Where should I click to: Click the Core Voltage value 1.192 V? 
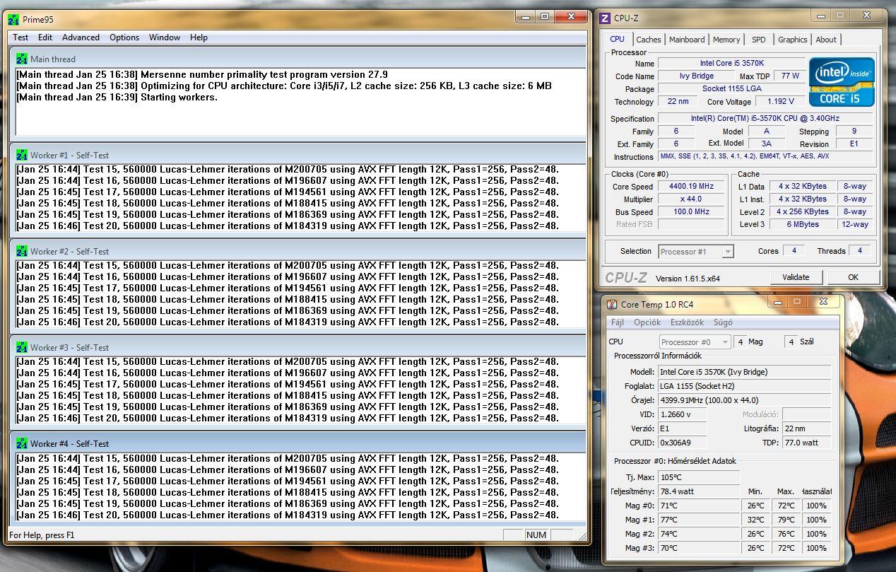tap(781, 102)
